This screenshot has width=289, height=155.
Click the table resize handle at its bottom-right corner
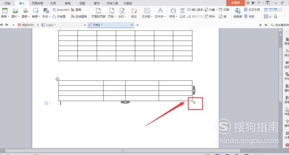click(194, 102)
